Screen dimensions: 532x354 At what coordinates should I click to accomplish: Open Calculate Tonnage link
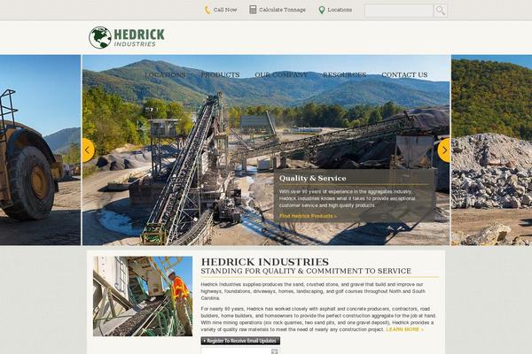coord(282,10)
